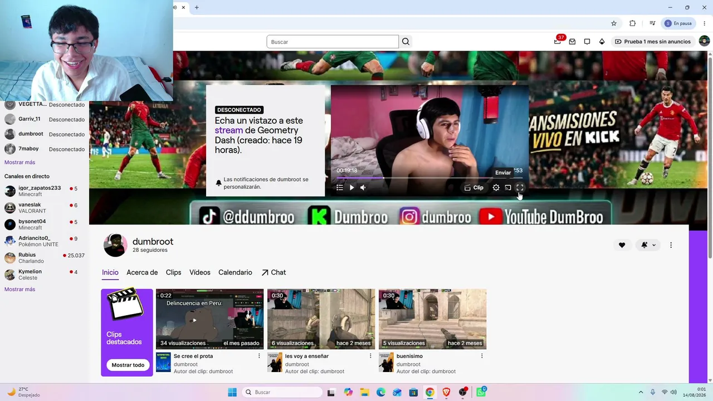This screenshot has width=713, height=401.
Task: Open the video player settings gear
Action: [496, 188]
